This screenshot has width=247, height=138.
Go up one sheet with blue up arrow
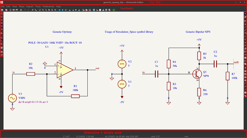63,10
